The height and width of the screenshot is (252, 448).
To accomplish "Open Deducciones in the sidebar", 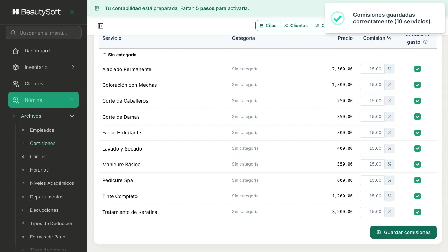I will coord(44,210).
